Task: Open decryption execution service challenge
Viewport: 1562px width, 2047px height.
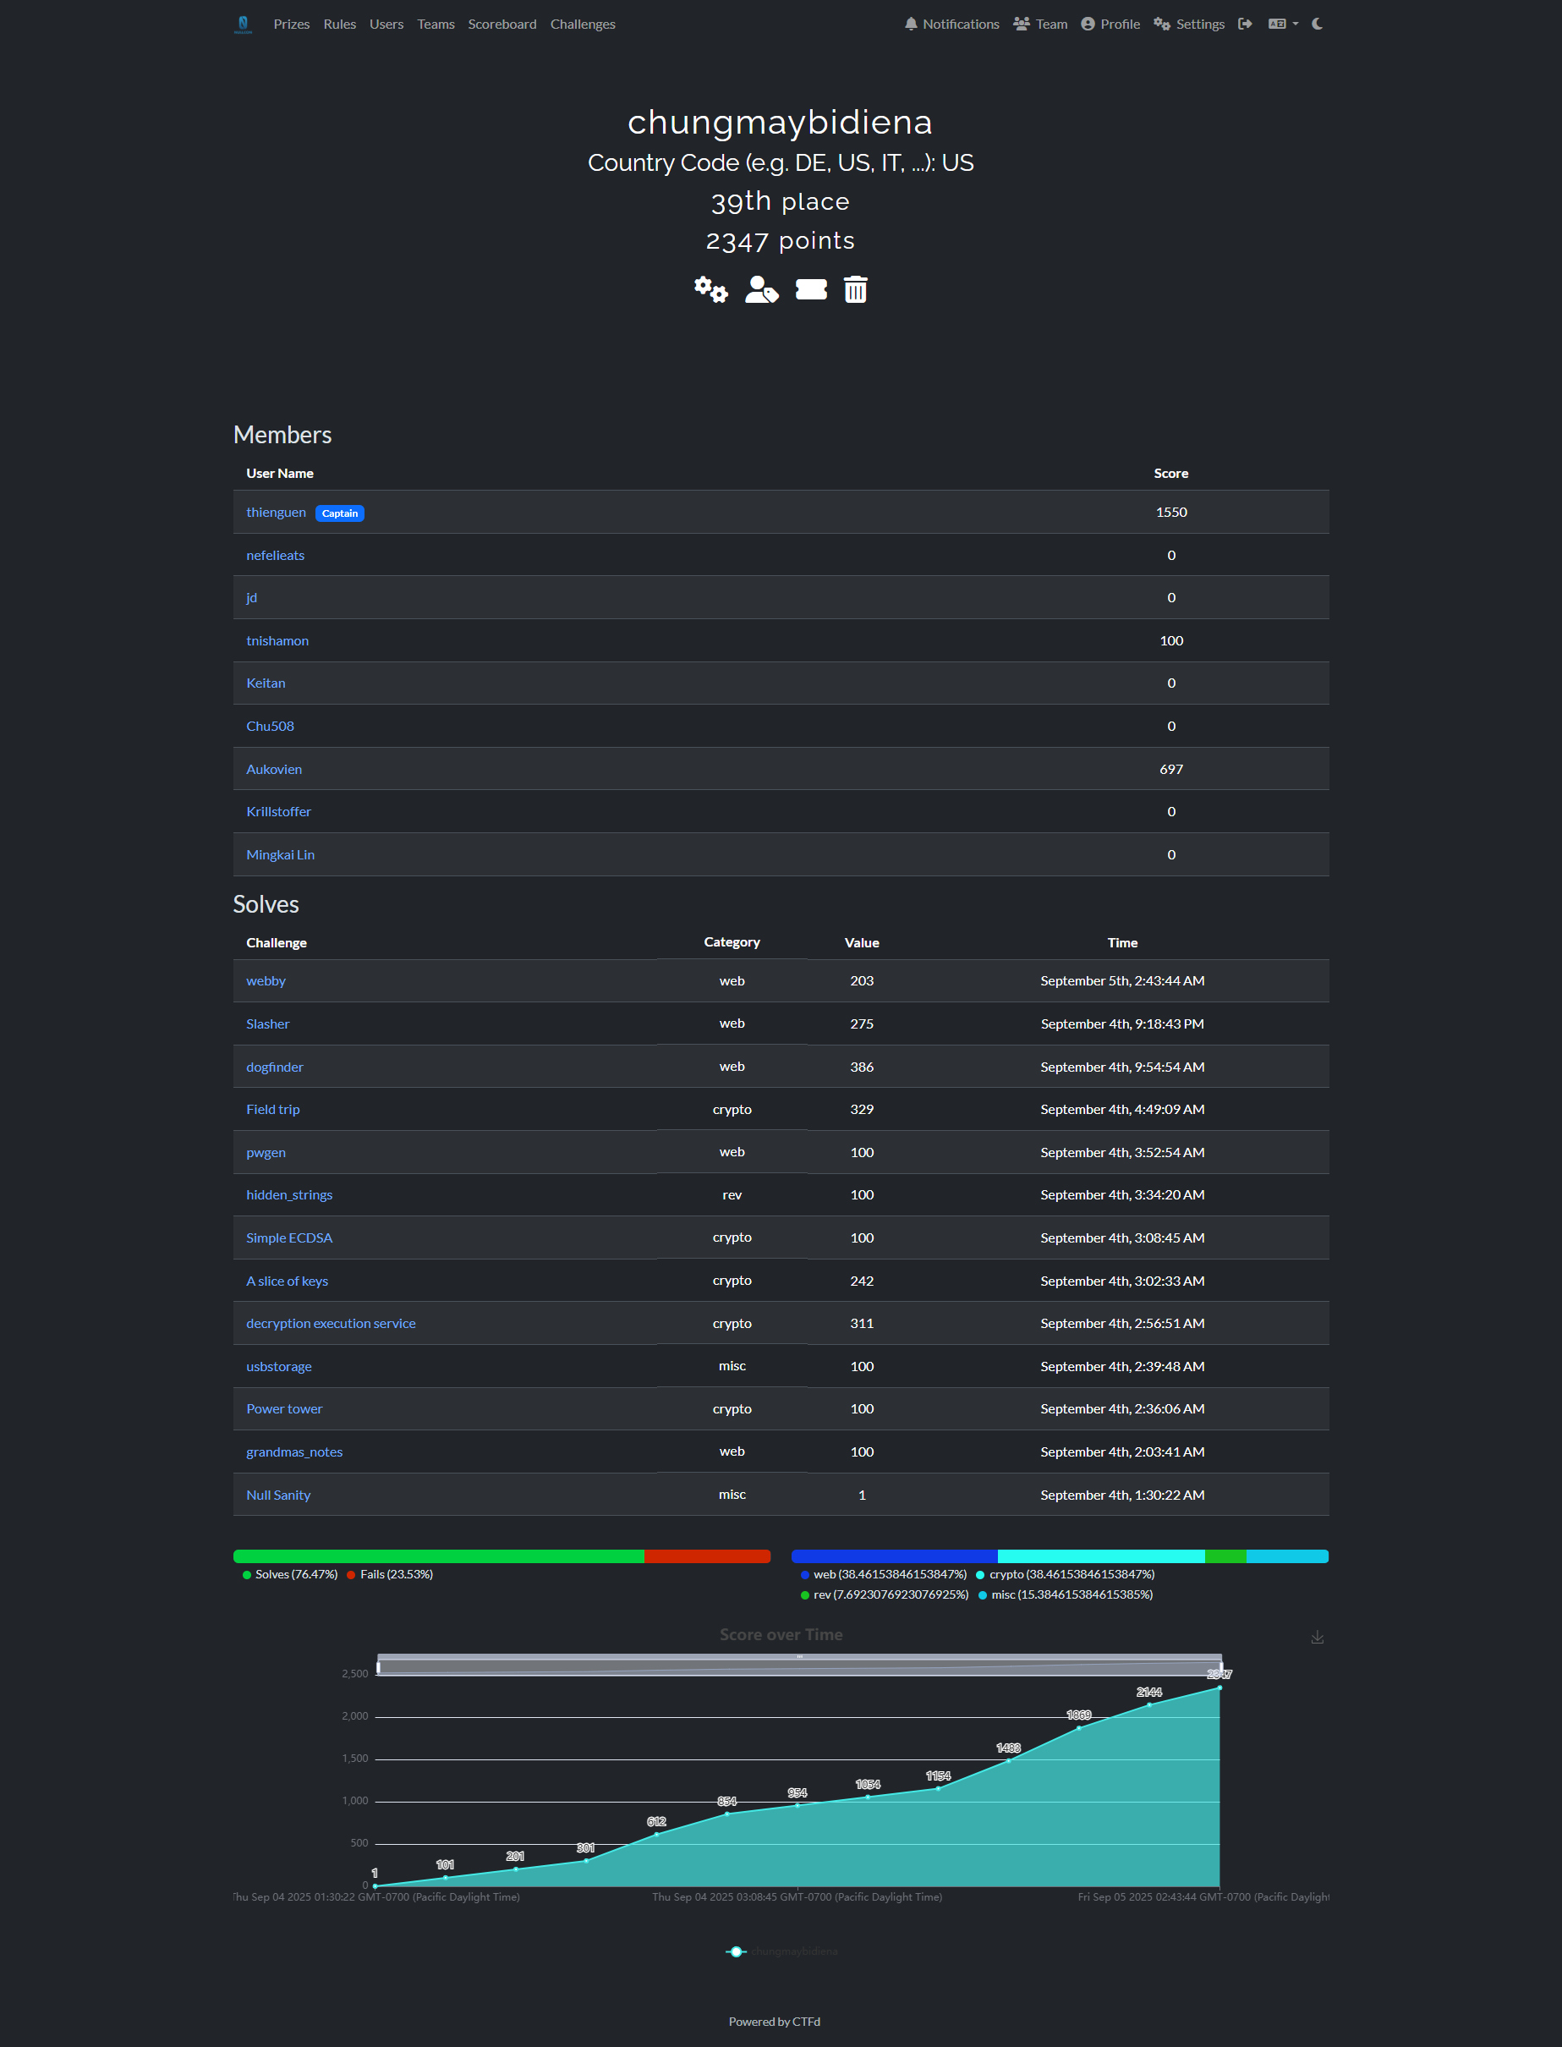Action: 331,1324
